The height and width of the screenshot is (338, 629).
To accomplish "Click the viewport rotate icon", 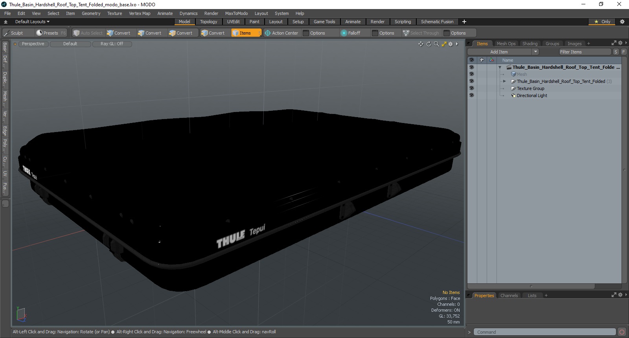I will click(429, 44).
